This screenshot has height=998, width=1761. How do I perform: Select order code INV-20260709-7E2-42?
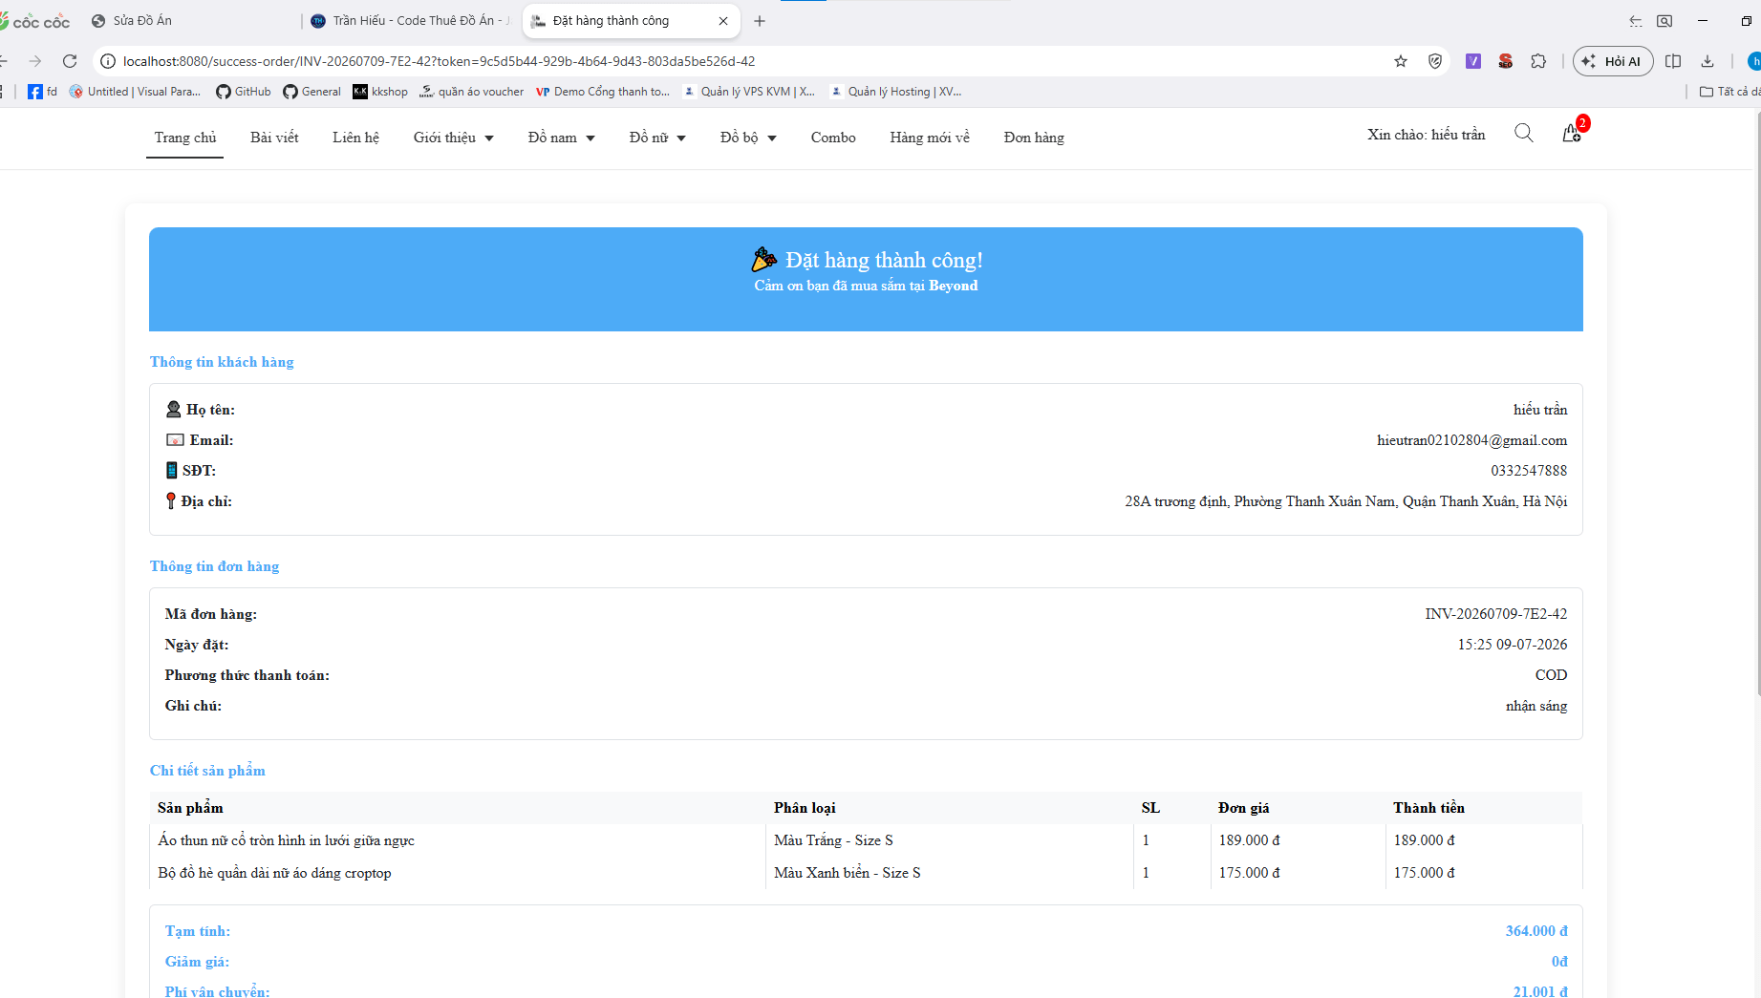click(x=1495, y=614)
